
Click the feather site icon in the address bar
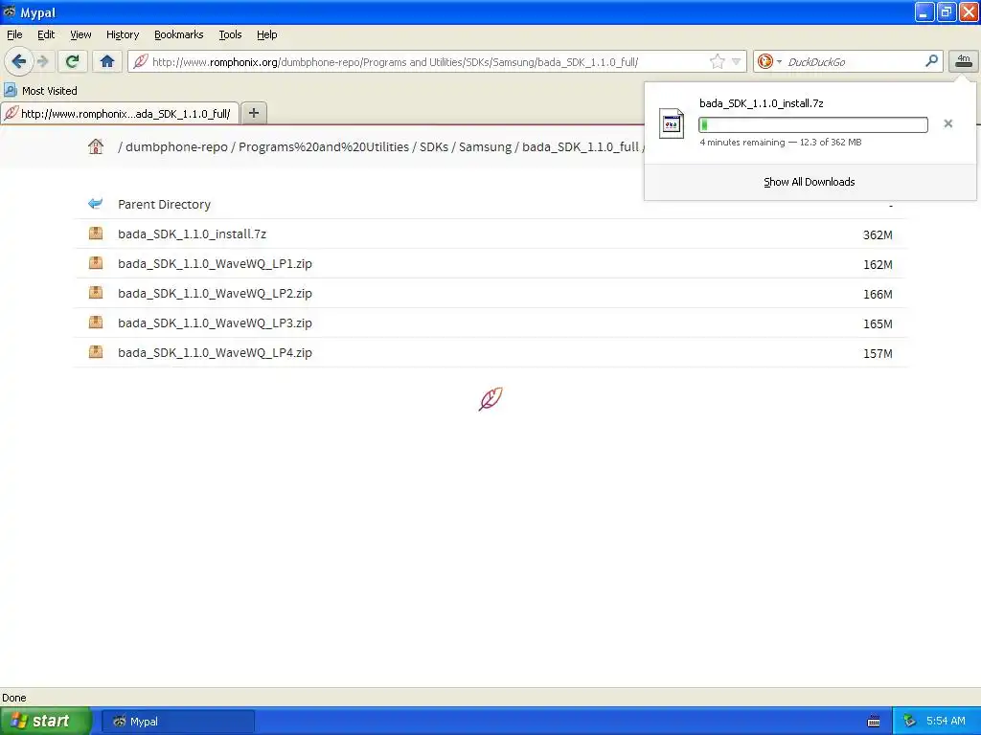point(141,61)
